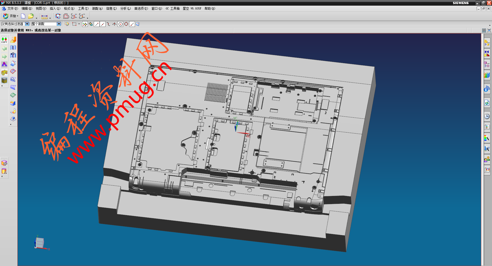Open the 插入 (Insert) menu
This screenshot has width=492, height=266.
55,8
